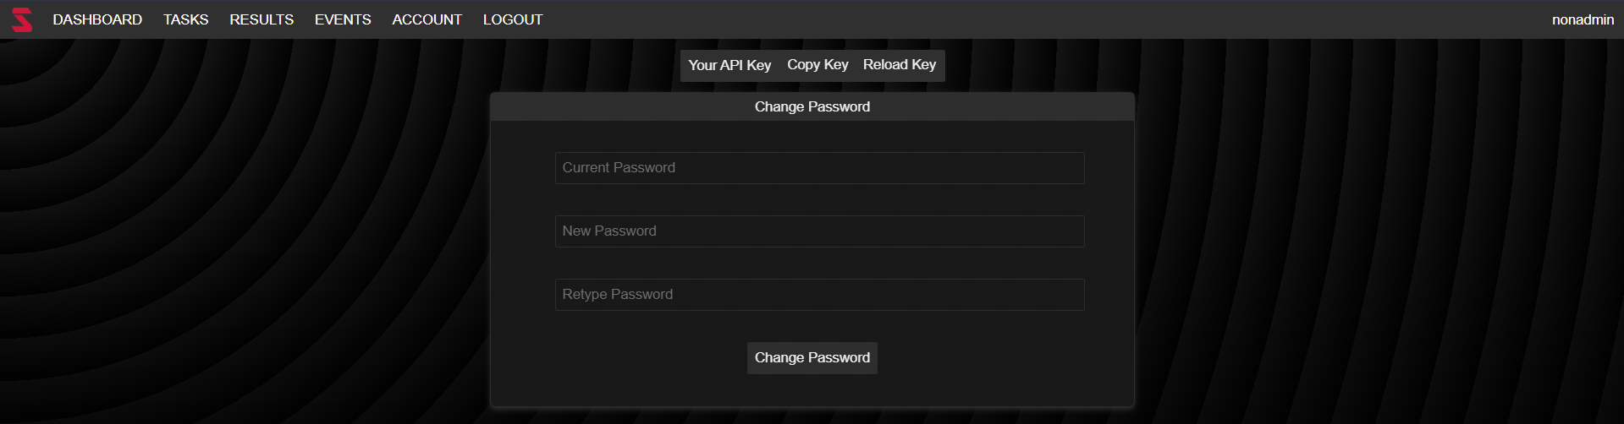Image resolution: width=1624 pixels, height=424 pixels.
Task: Click the Change Password panel header
Action: point(812,106)
